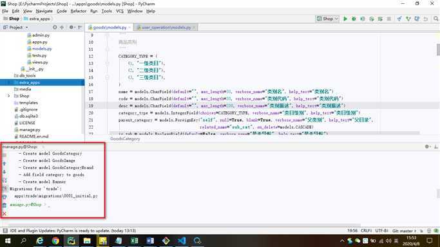
Task: Open Chrome from the taskbar
Action: click(55, 241)
